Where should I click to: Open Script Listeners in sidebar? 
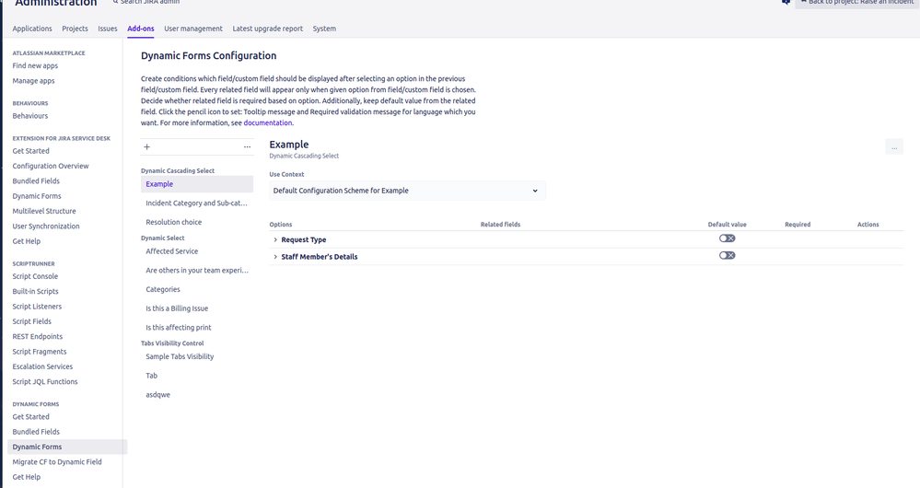pos(37,307)
